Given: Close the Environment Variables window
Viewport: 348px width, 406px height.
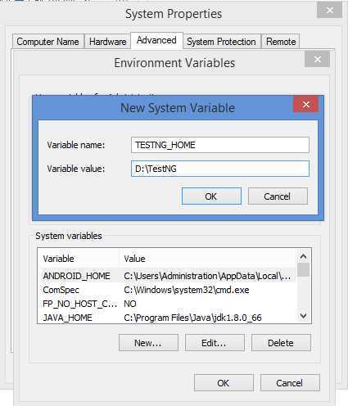Looking at the screenshot, I should click(317, 59).
